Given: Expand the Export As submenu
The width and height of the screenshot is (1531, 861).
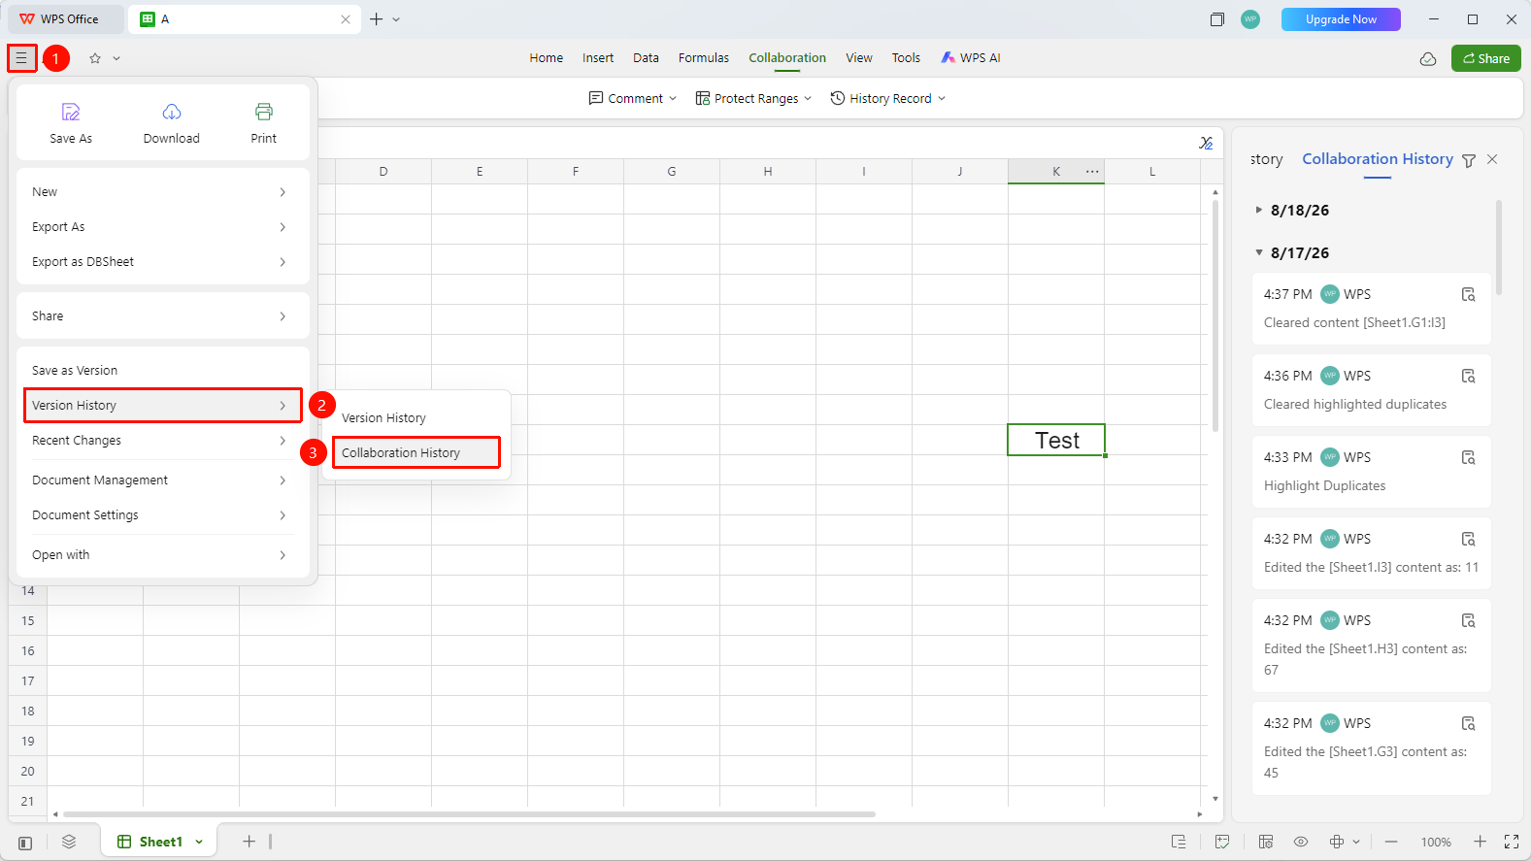Looking at the screenshot, I should (163, 226).
